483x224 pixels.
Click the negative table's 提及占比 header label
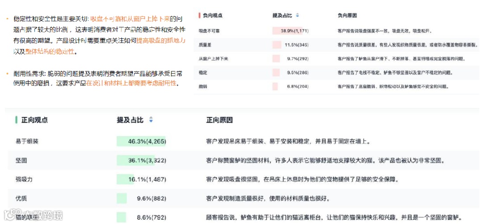pyautogui.click(x=282, y=15)
